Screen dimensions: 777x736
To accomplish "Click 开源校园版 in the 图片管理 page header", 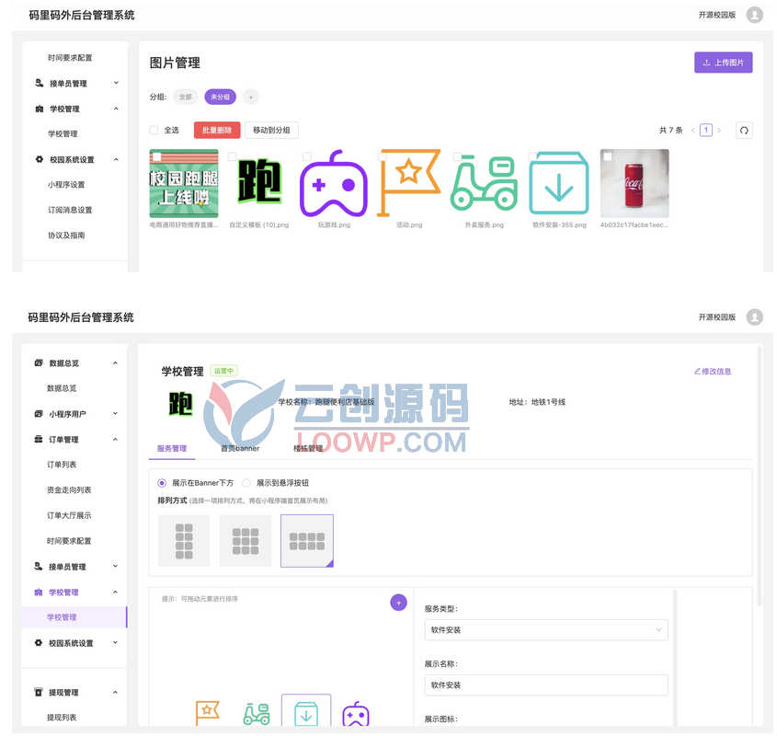I will [717, 15].
